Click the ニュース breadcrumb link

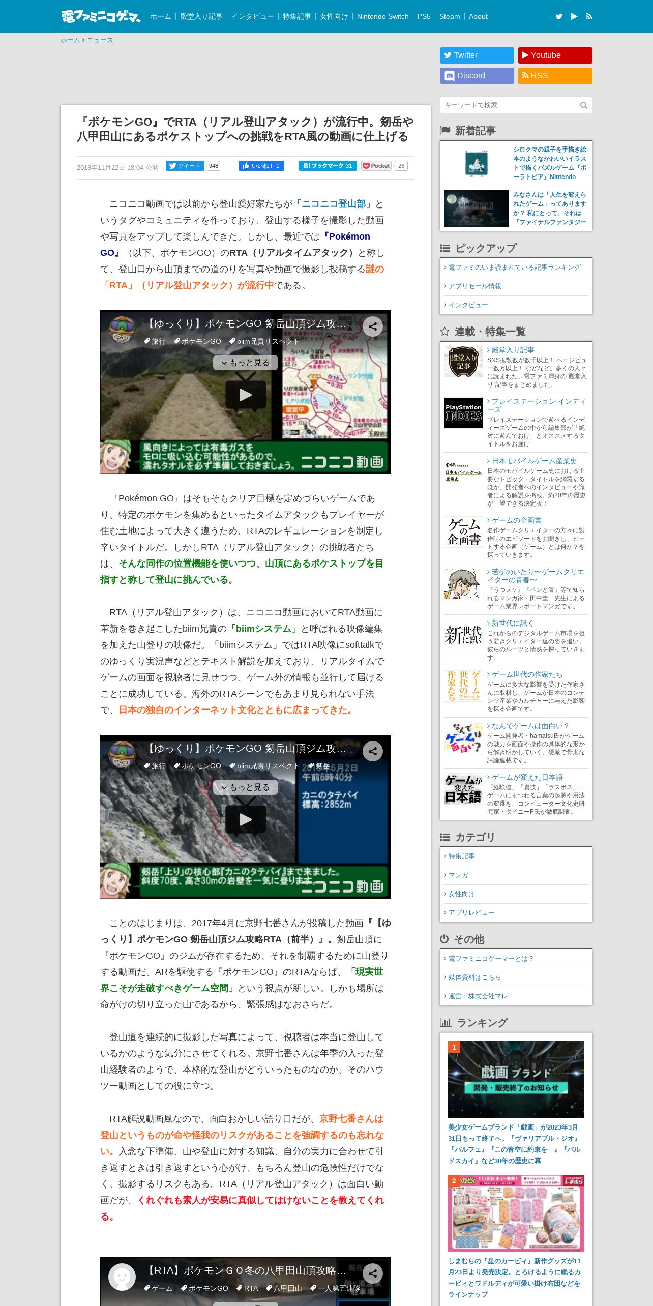pos(100,40)
